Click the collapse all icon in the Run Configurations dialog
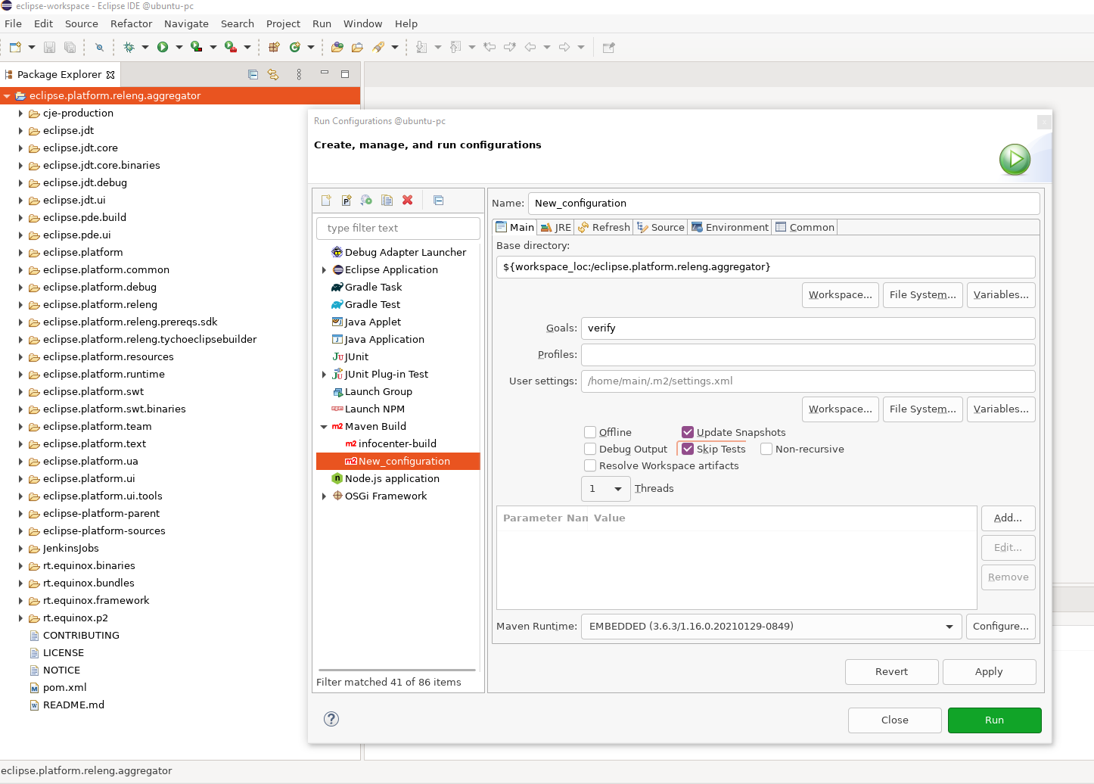Viewport: 1094px width, 784px height. tap(438, 201)
